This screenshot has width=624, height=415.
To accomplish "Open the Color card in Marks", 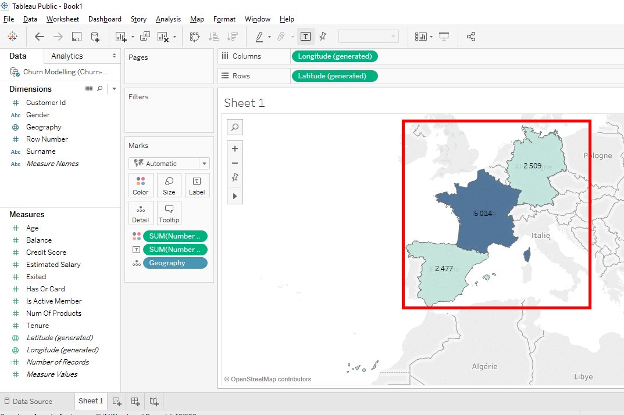I will pyautogui.click(x=141, y=185).
